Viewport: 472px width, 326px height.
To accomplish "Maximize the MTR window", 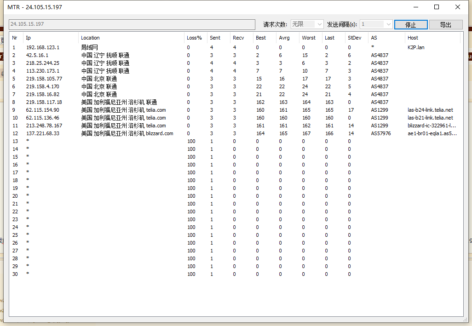I will [437, 7].
